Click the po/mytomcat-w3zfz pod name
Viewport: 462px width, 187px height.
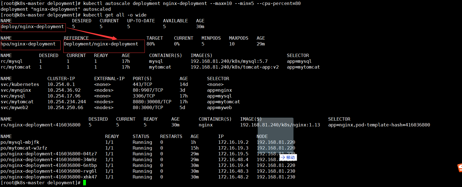24,148
